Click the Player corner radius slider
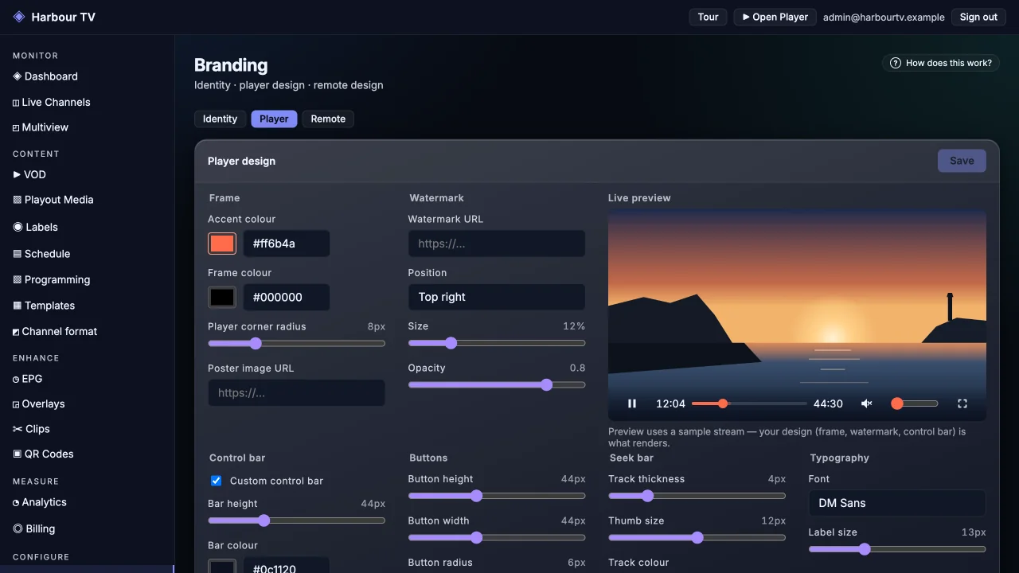This screenshot has width=1019, height=573. click(x=296, y=344)
